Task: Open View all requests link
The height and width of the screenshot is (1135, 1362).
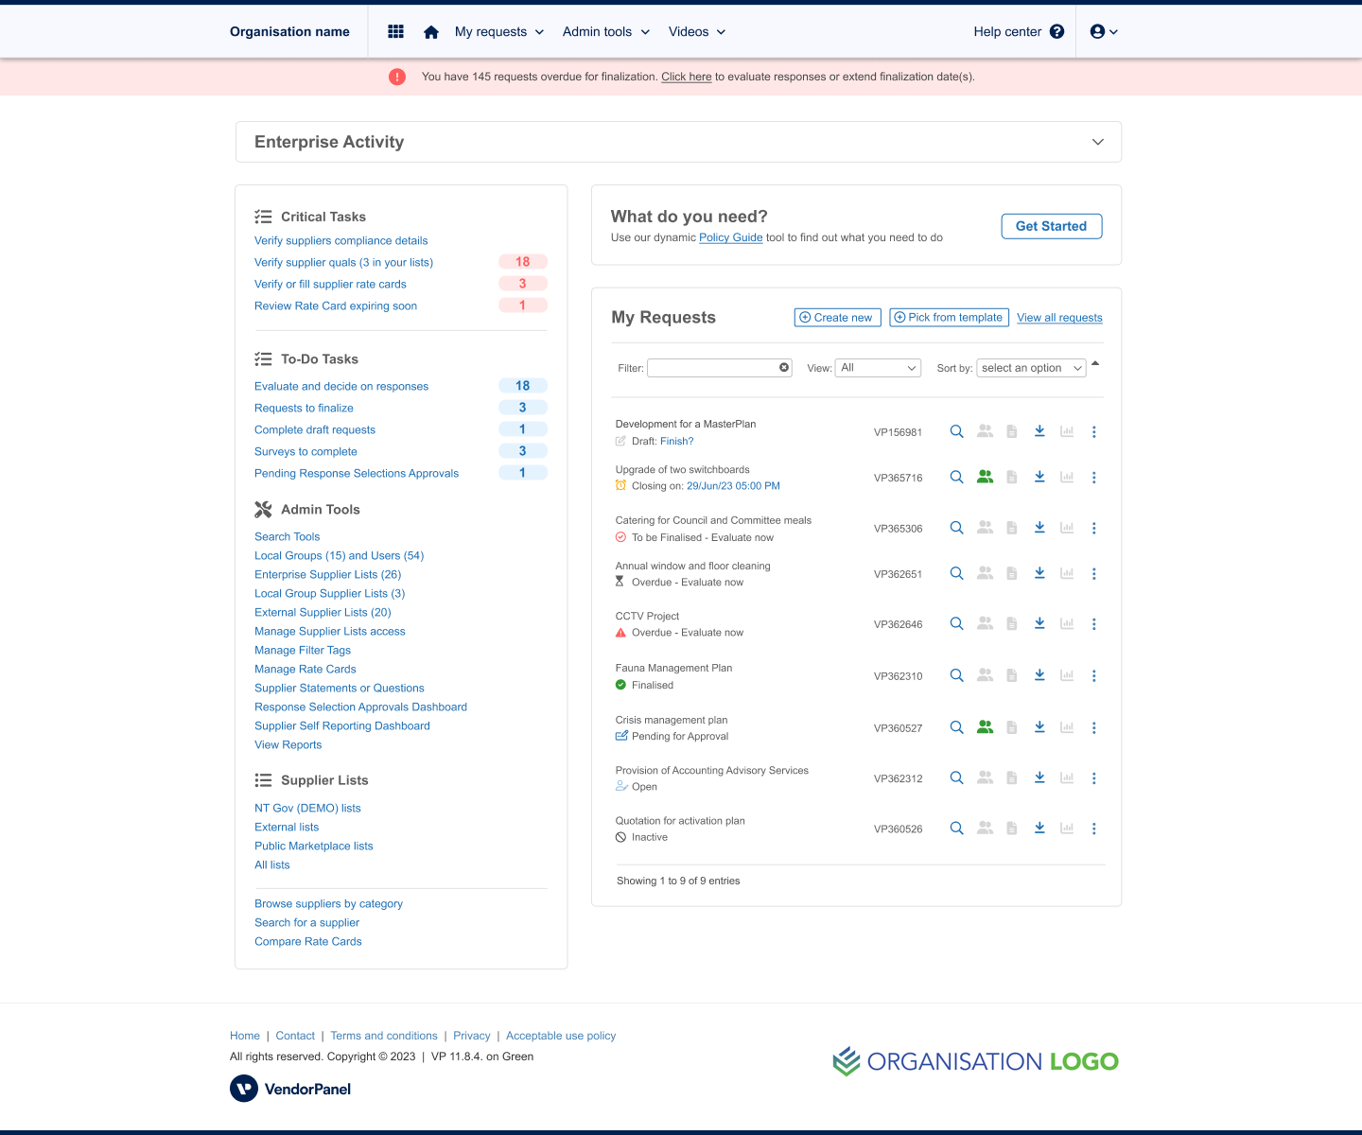Action: 1059,318
